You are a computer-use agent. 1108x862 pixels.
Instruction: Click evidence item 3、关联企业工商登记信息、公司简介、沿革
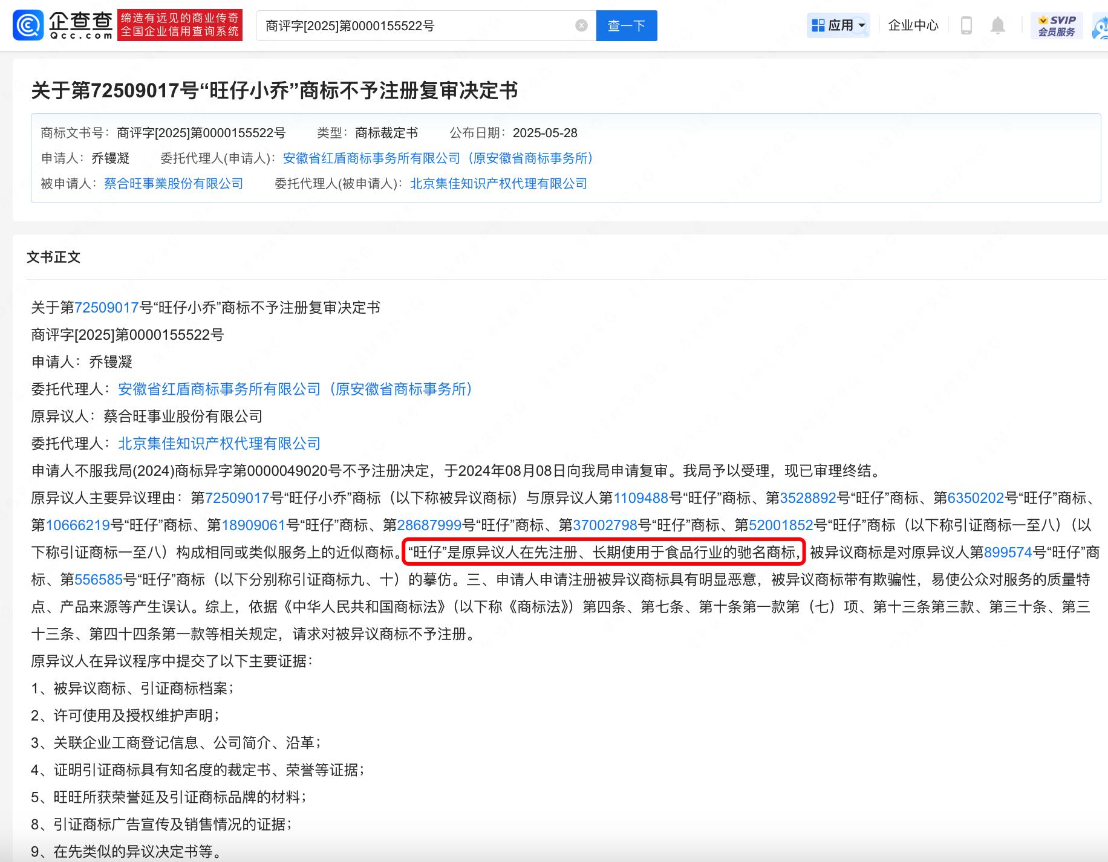[176, 743]
